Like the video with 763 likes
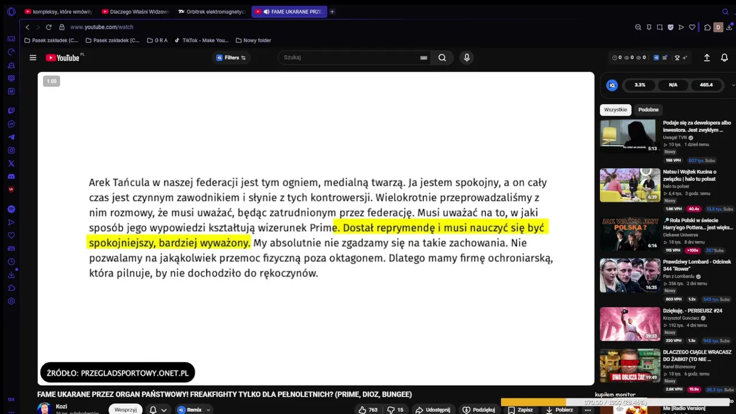This screenshot has height=414, width=736. tap(368, 410)
